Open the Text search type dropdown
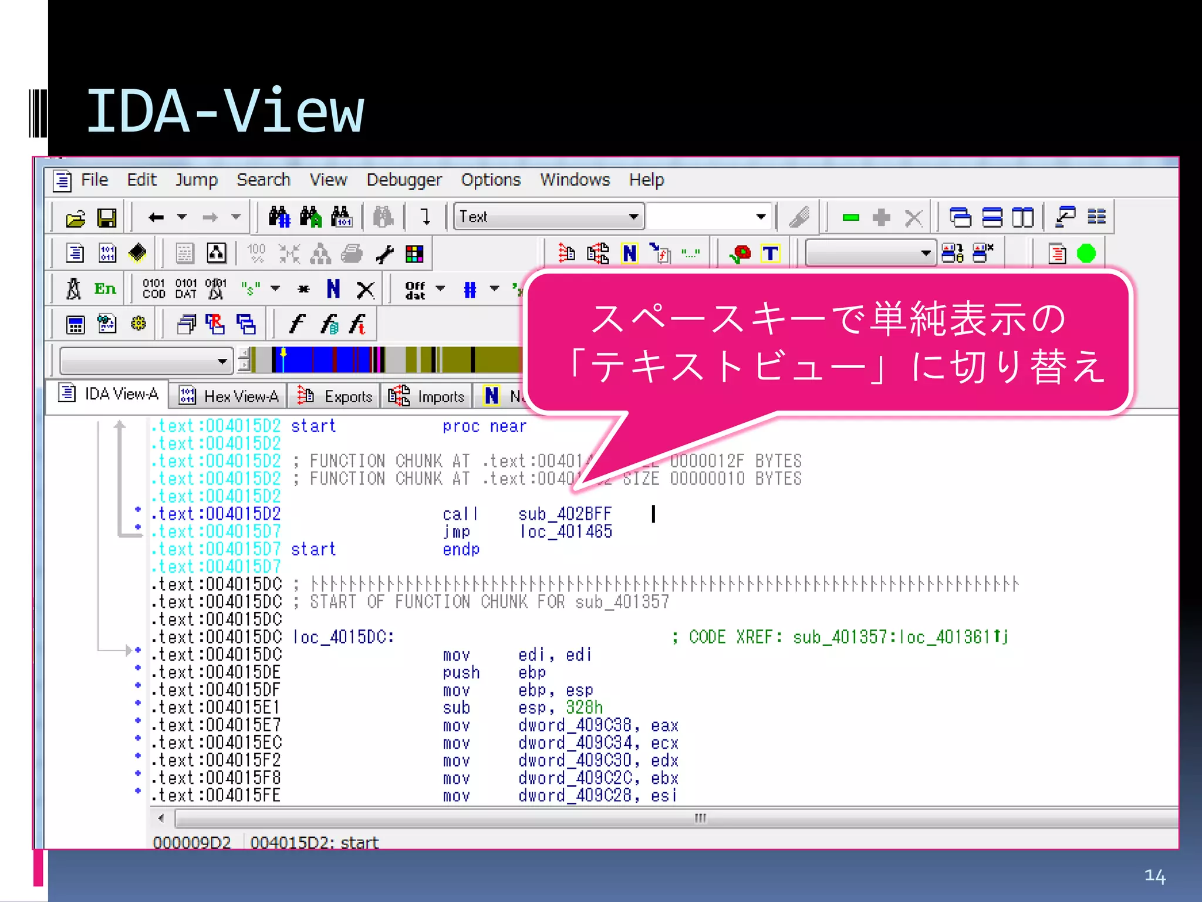This screenshot has height=902, width=1202. click(549, 217)
